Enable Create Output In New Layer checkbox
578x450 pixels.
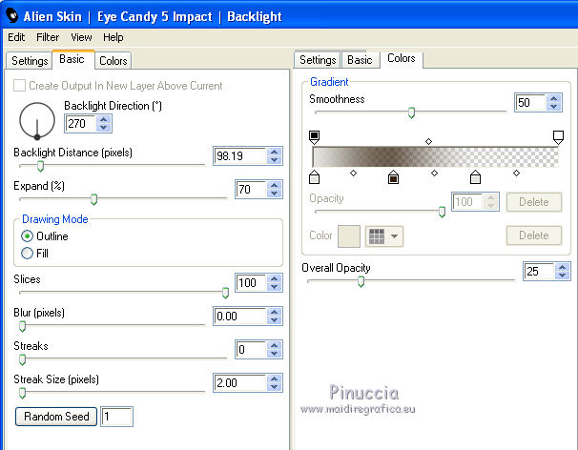coord(19,86)
